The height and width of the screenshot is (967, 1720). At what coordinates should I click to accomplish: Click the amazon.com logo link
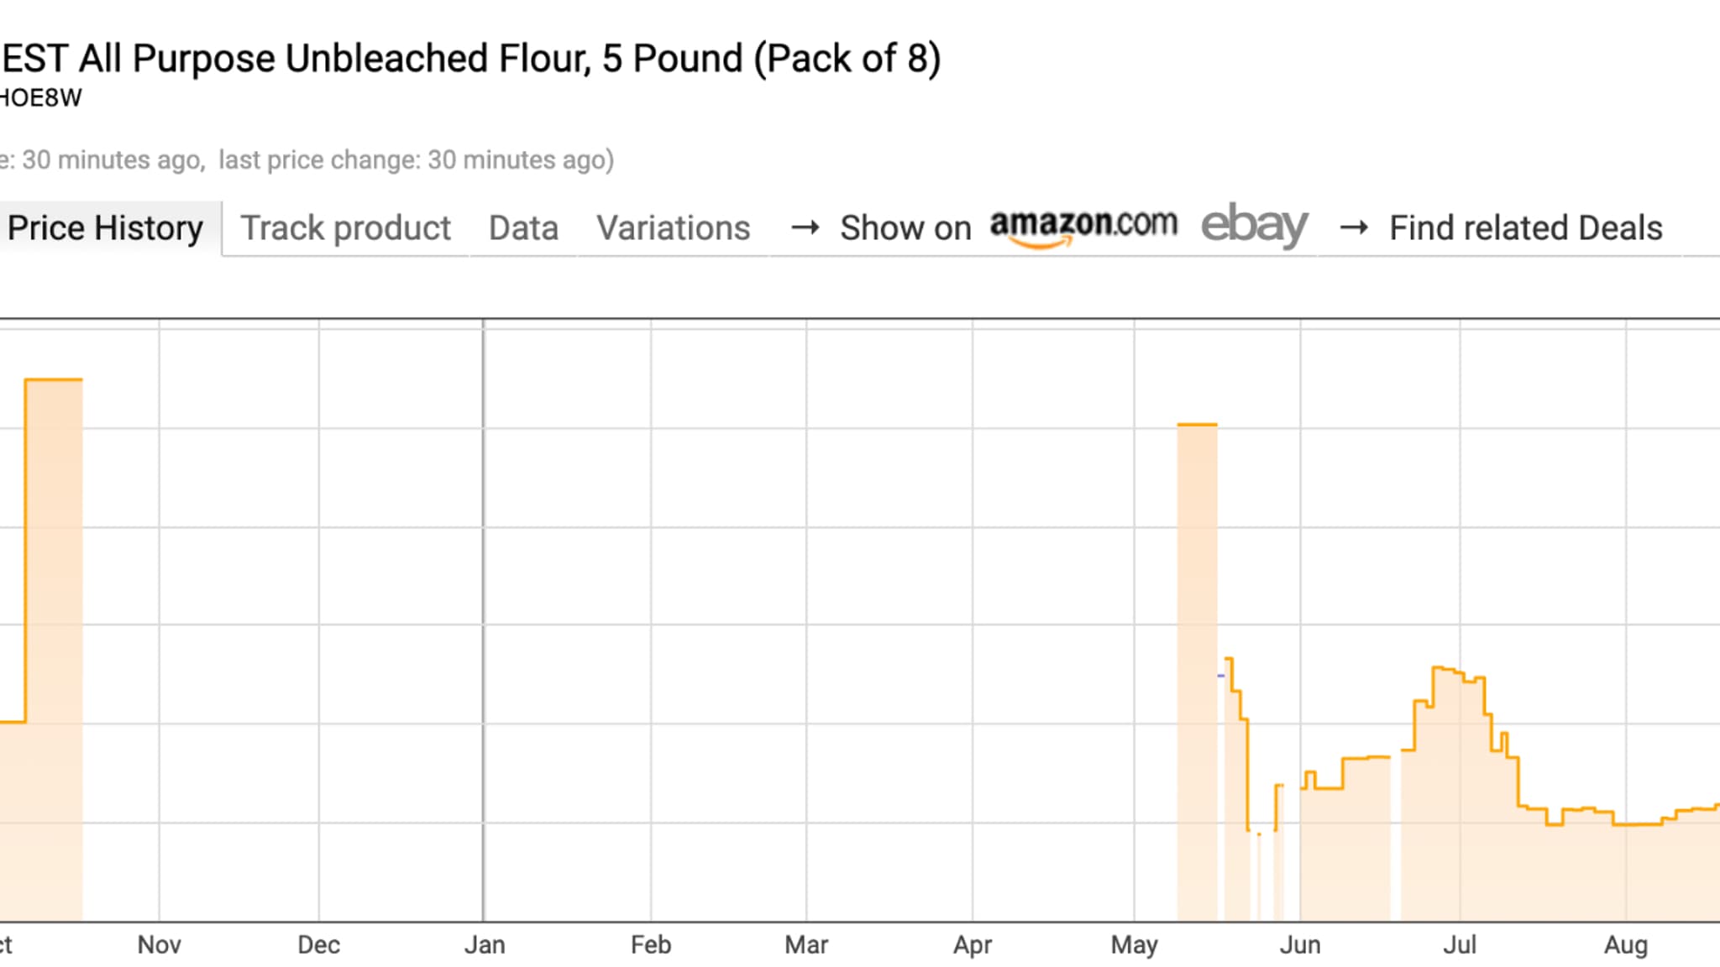pos(1083,227)
